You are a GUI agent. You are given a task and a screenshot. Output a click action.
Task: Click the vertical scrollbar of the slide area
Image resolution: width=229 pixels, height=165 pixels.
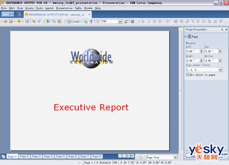point(180,90)
